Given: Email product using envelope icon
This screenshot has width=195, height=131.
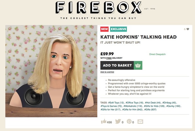Looking at the screenshot, I should [x=140, y=122].
